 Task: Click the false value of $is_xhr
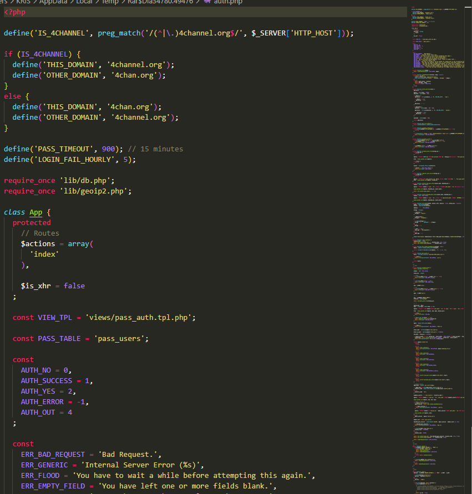point(74,286)
